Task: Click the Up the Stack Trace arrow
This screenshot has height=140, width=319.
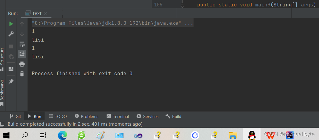Action: pos(22,24)
